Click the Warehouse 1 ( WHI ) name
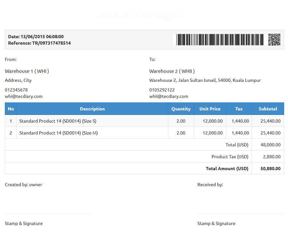The width and height of the screenshot is (288, 234). (x=27, y=71)
